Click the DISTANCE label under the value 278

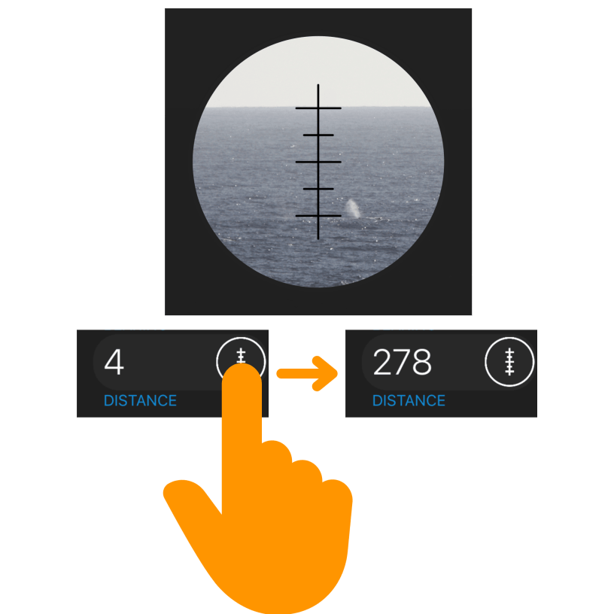pos(409,400)
